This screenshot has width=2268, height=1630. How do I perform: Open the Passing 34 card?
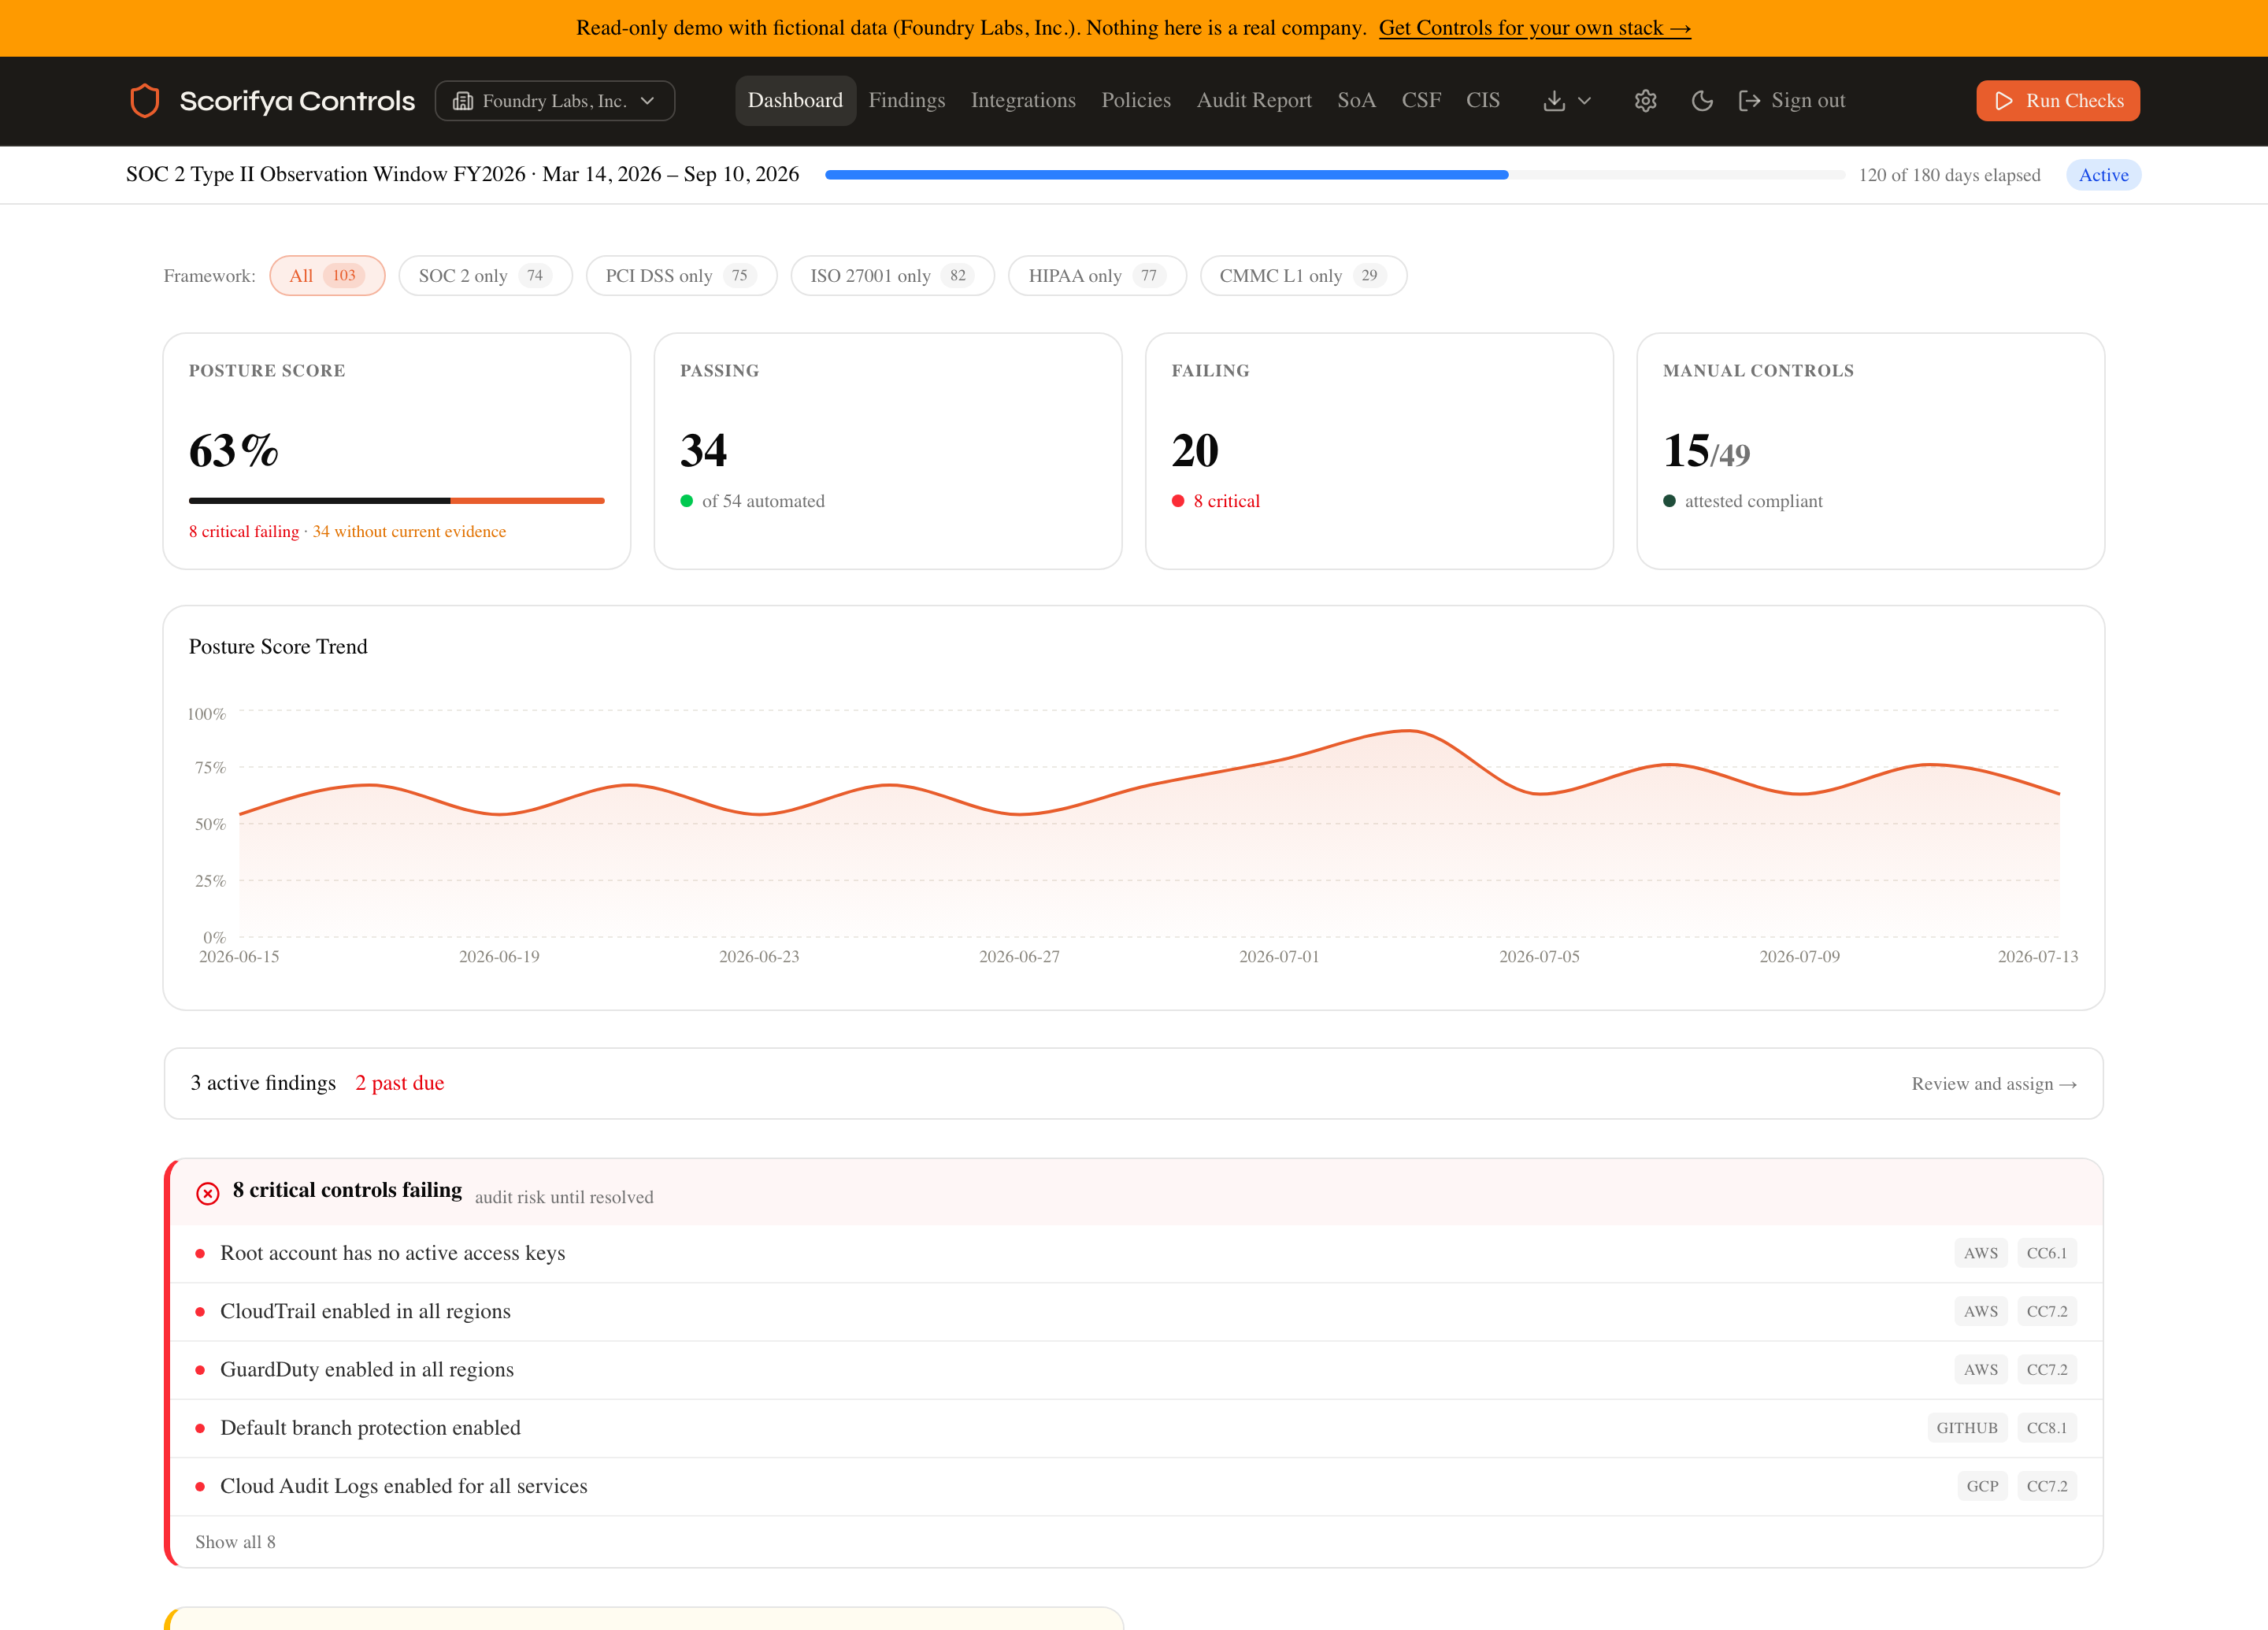coord(888,451)
